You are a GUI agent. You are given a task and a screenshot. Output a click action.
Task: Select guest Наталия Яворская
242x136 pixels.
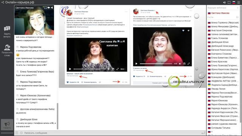pyautogui.click(x=223, y=116)
